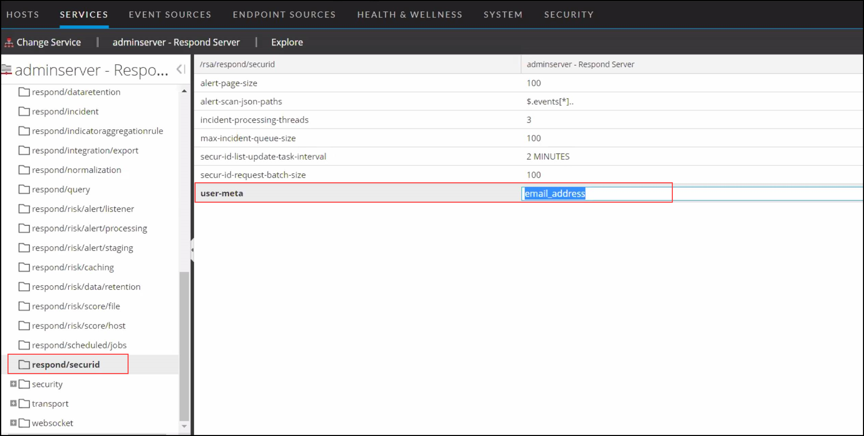This screenshot has width=864, height=436.
Task: Click the Change Service network icon
Action: [9, 43]
